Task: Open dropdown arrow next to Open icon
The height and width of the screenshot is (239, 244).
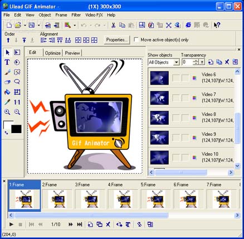Action: pos(25,25)
